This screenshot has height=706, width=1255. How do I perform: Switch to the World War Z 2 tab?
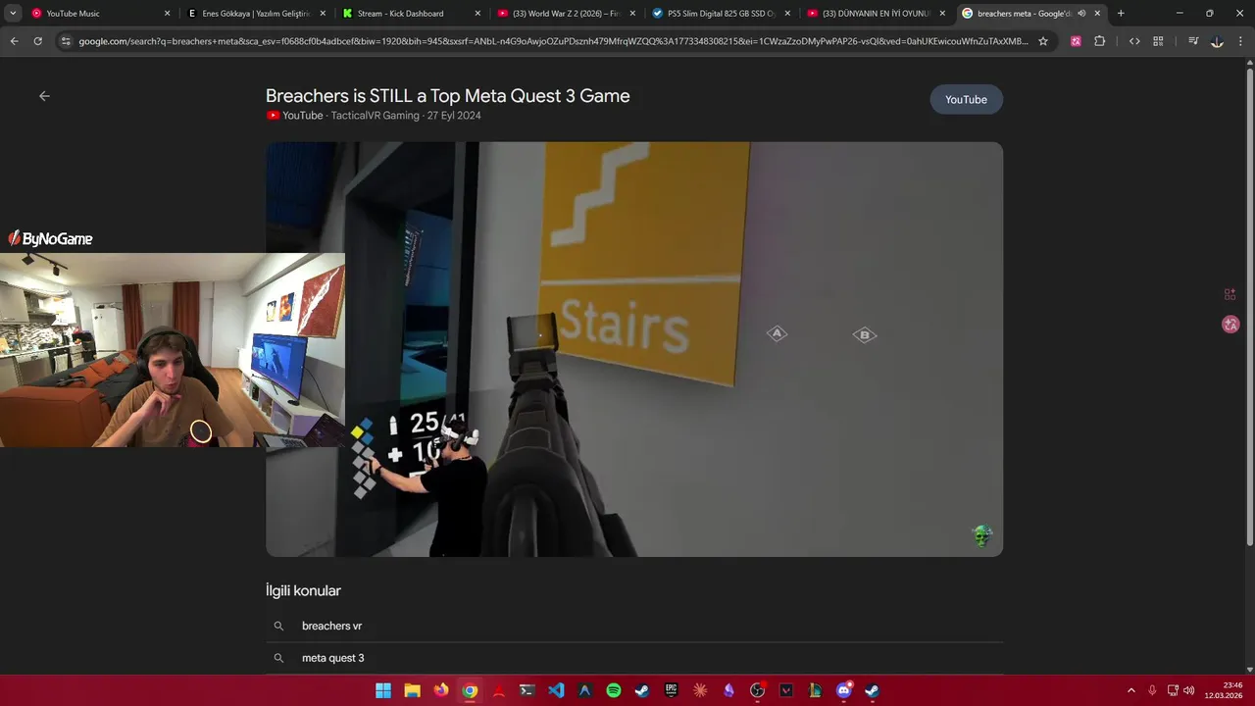[x=566, y=14]
